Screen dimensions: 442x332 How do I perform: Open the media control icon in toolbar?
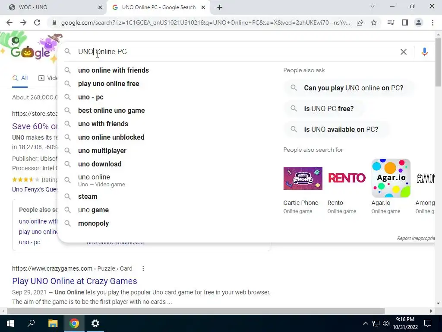click(391, 22)
